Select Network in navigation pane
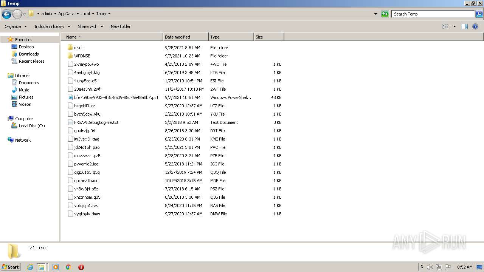Screen dimensions: 484x272 [x=23, y=140]
